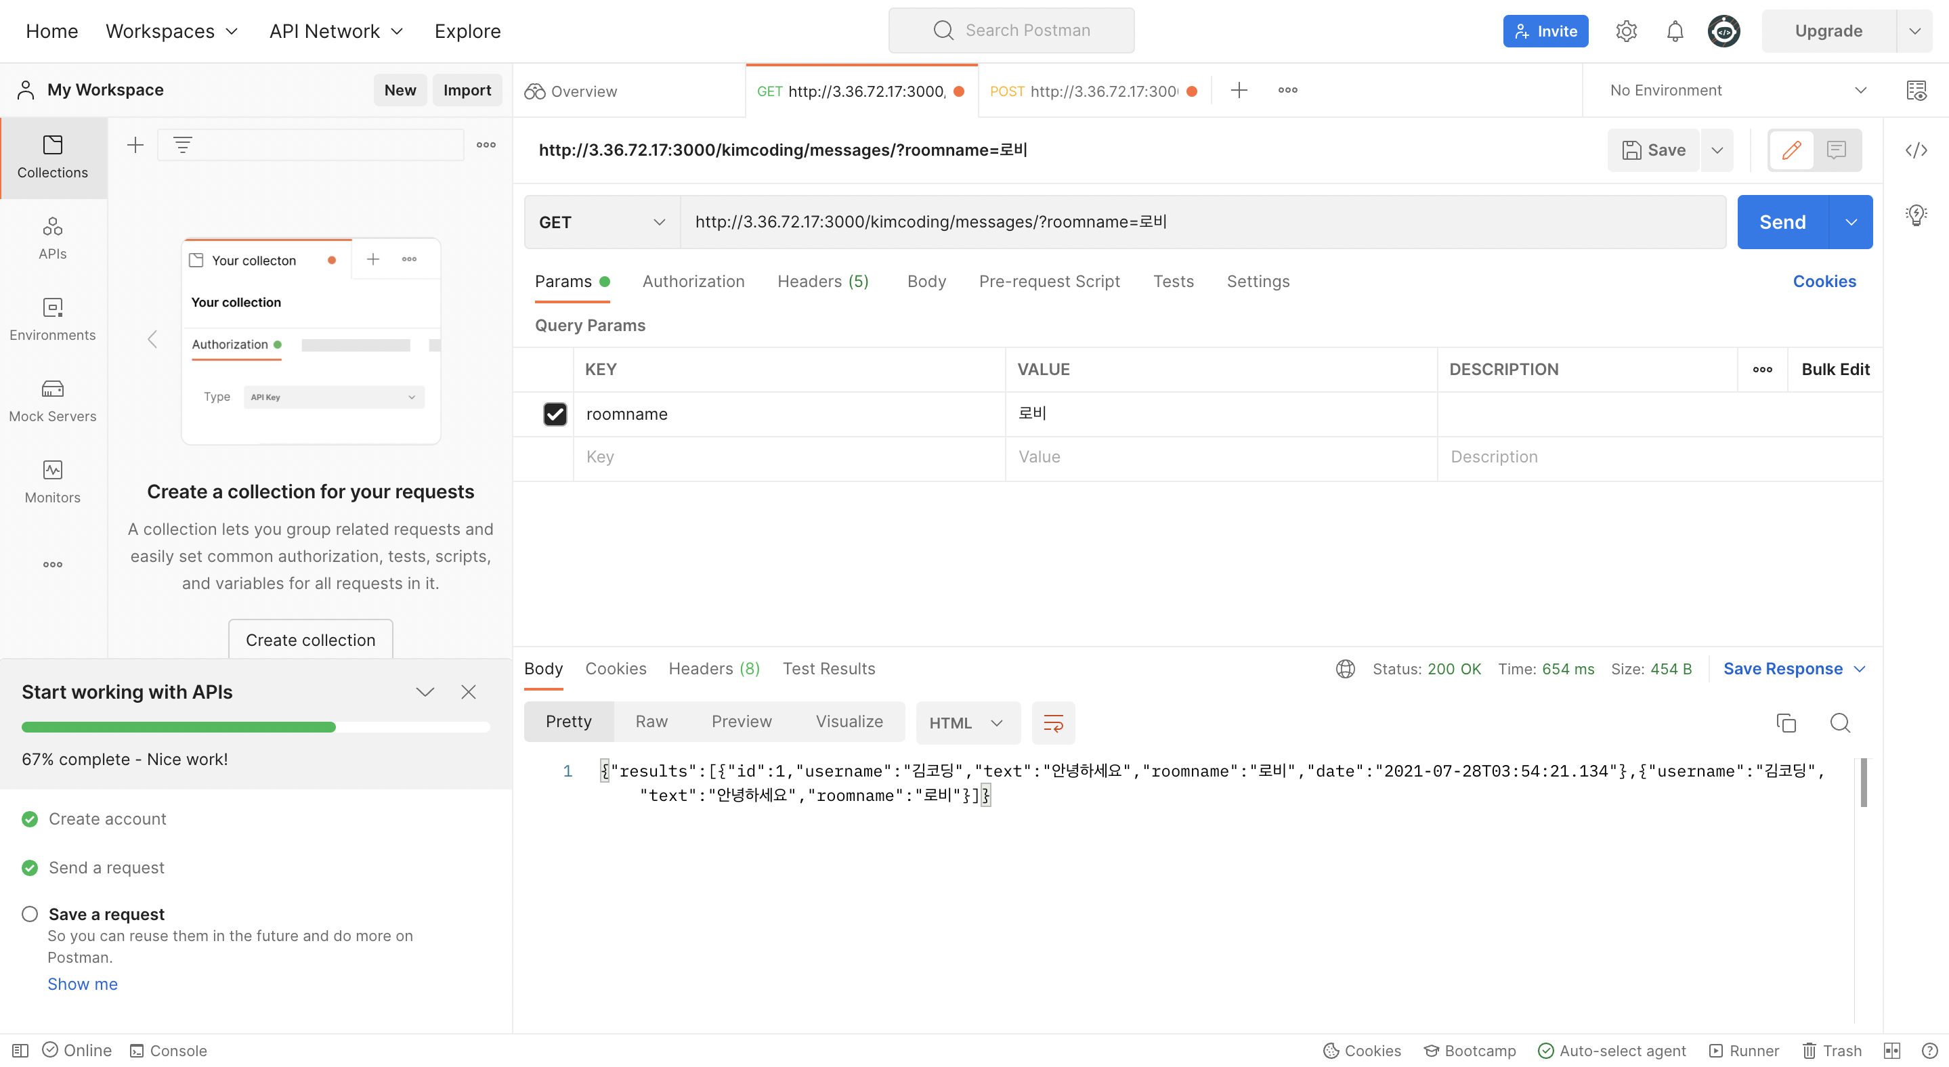
Task: Click the search response magnifier icon
Action: [1839, 723]
